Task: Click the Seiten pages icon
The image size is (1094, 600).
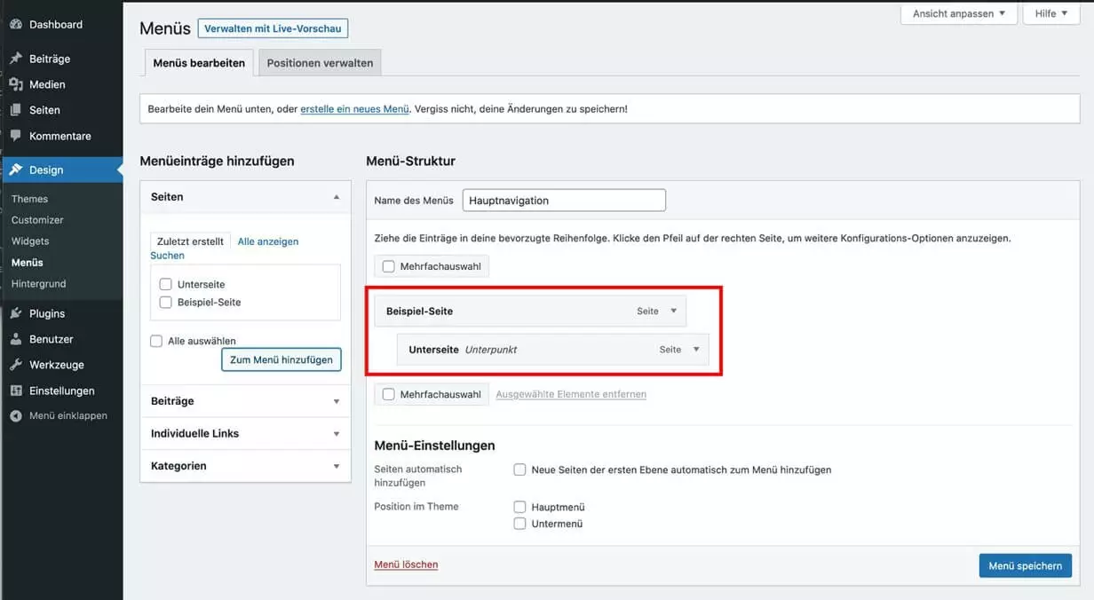Action: click(16, 110)
